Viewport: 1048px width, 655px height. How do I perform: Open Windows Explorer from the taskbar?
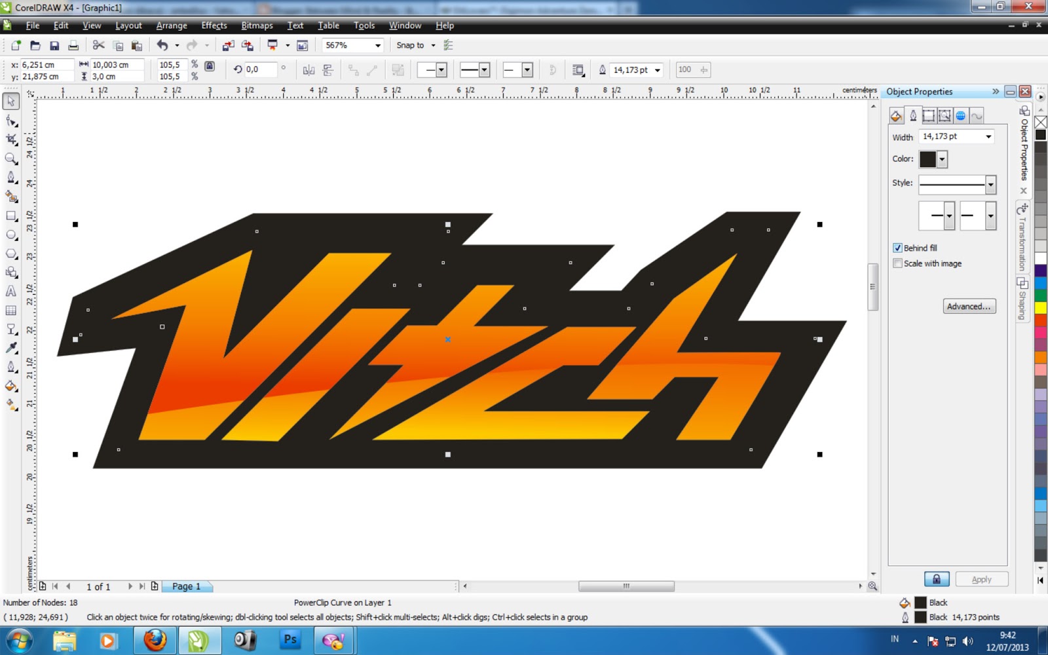[64, 640]
